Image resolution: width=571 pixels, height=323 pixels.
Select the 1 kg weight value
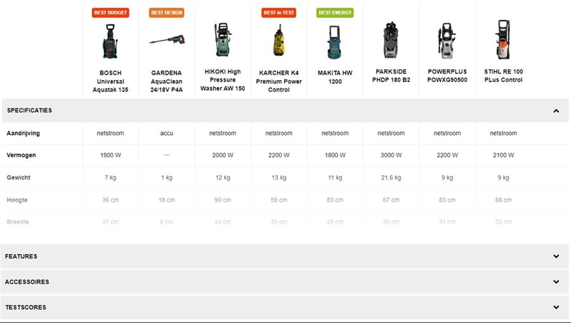(166, 178)
